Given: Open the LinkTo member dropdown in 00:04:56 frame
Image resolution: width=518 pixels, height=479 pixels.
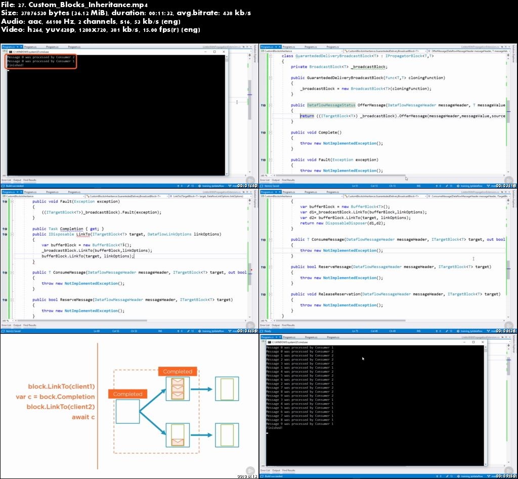Looking at the screenshot, I should pos(209,196).
